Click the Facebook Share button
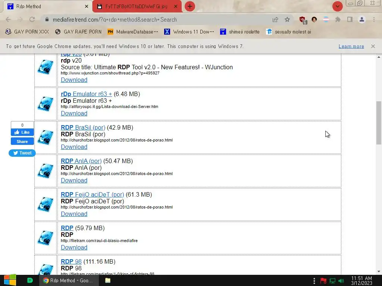Screen dimensions: 382x286 point(22,142)
